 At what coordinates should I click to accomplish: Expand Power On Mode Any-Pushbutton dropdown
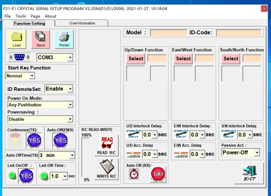tap(70, 104)
